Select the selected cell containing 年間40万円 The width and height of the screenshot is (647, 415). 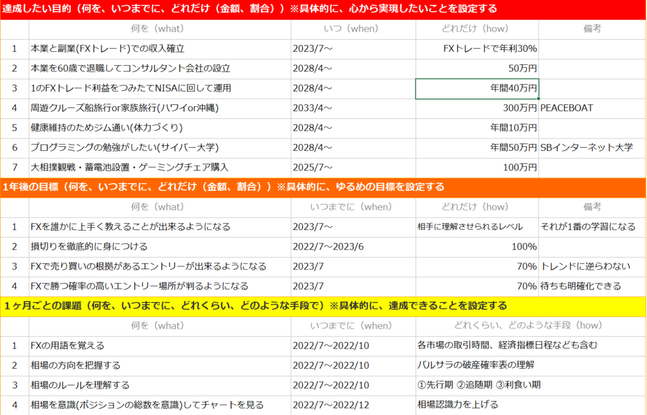477,88
